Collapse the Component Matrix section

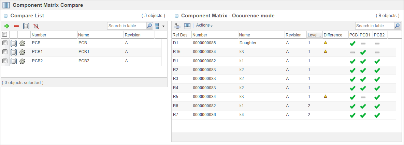(176, 16)
